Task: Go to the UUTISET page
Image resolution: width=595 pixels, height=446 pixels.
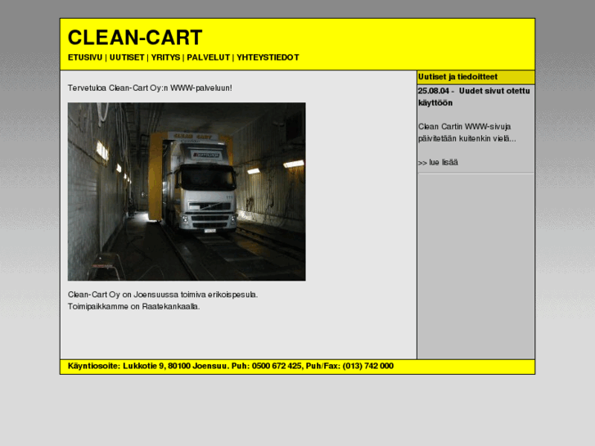Action: (x=127, y=57)
